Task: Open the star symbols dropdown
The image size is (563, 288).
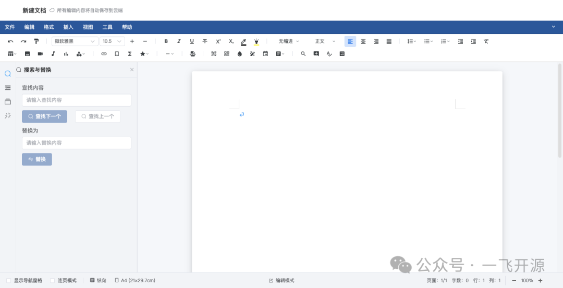Action: coord(144,54)
